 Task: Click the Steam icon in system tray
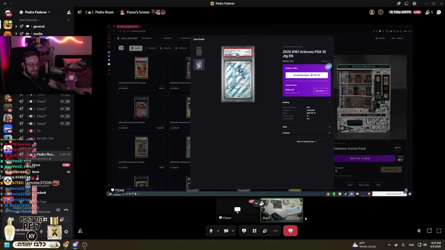pyautogui.click(x=396, y=245)
